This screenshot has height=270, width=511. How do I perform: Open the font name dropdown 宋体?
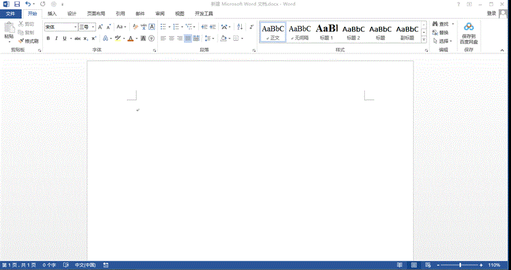click(x=76, y=27)
